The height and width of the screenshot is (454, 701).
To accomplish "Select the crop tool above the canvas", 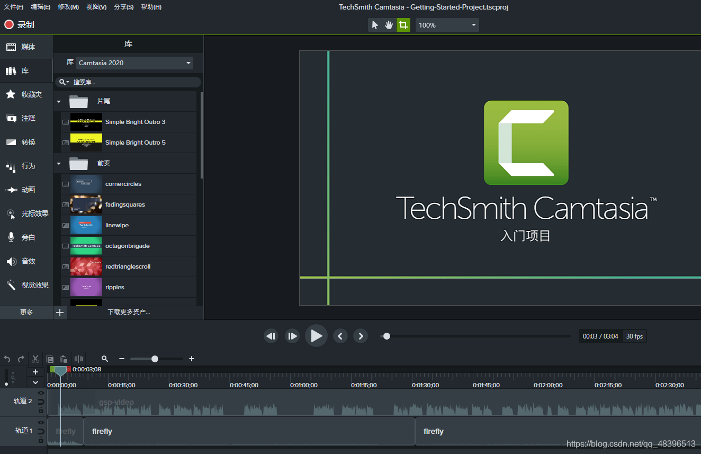I will tap(403, 25).
